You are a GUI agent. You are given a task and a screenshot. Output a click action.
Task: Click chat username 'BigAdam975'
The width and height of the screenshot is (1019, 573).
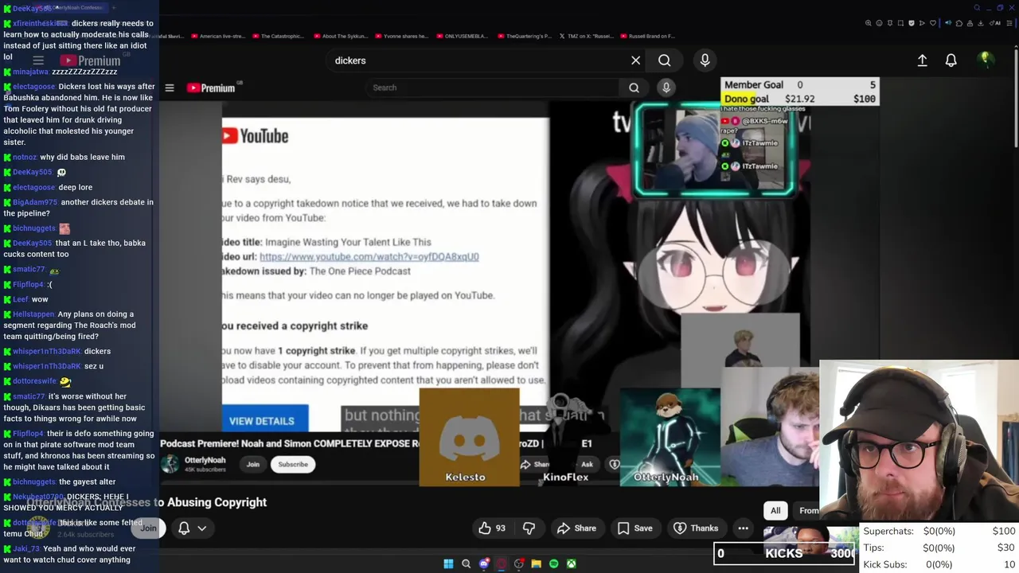[x=35, y=202]
